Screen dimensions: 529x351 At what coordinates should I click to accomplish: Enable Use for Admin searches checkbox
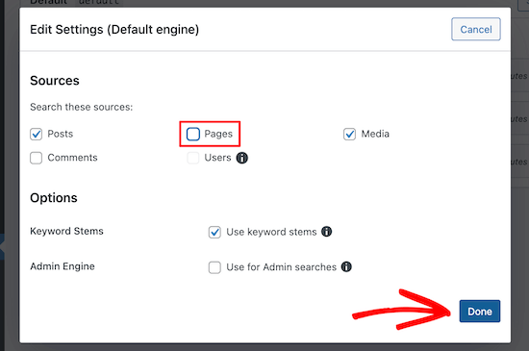click(214, 267)
